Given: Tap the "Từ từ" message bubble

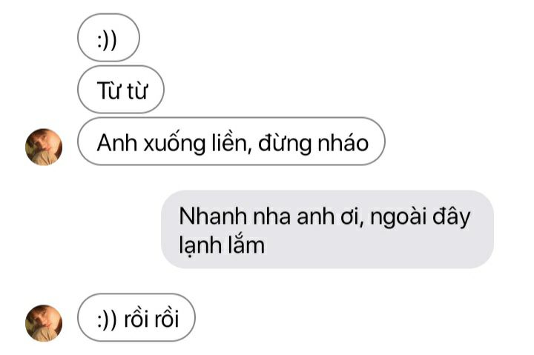Looking at the screenshot, I should [121, 90].
